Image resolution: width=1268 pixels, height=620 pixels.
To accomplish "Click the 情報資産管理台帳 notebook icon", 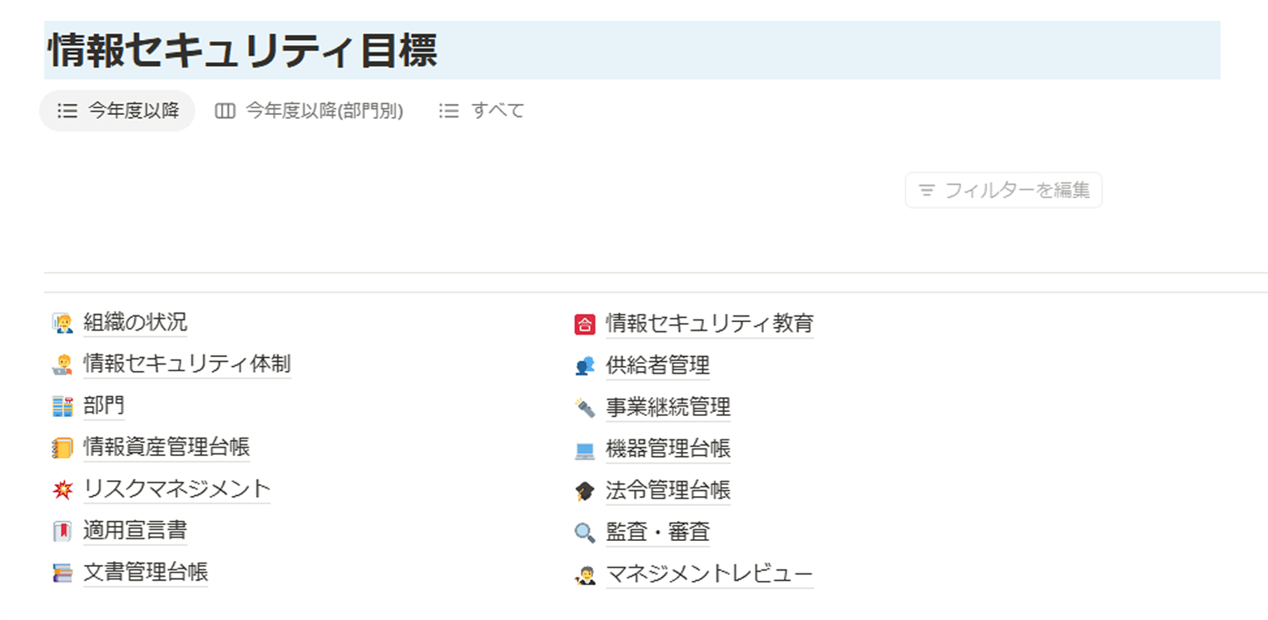I will pyautogui.click(x=62, y=448).
